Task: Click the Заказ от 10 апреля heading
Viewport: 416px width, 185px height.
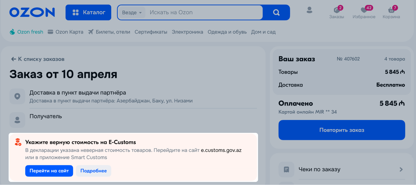Action: tap(63, 74)
